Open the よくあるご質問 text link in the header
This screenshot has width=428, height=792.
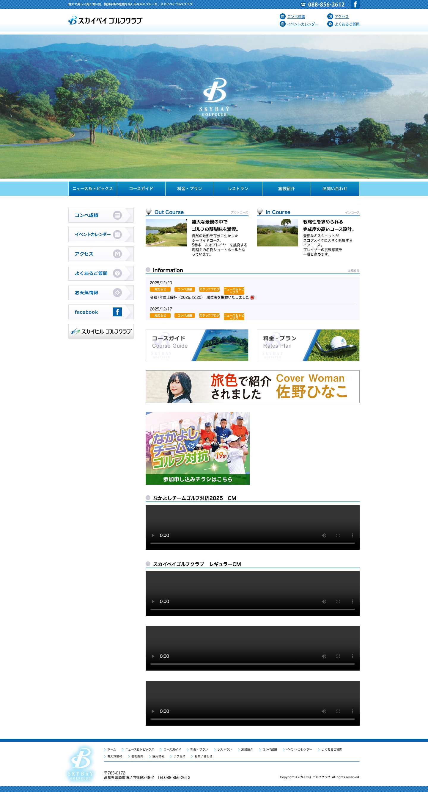[347, 24]
